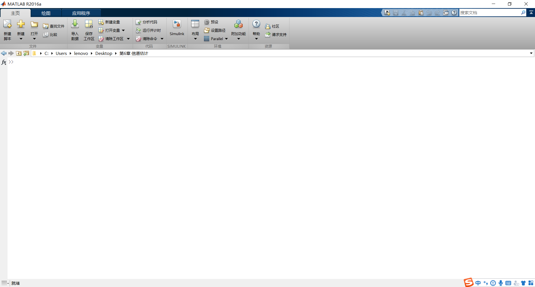Expand the Parallel dropdown

226,39
